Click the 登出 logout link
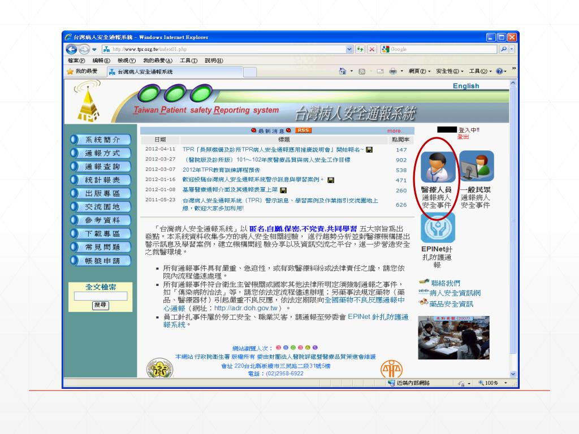This screenshot has height=434, width=579. click(463, 137)
